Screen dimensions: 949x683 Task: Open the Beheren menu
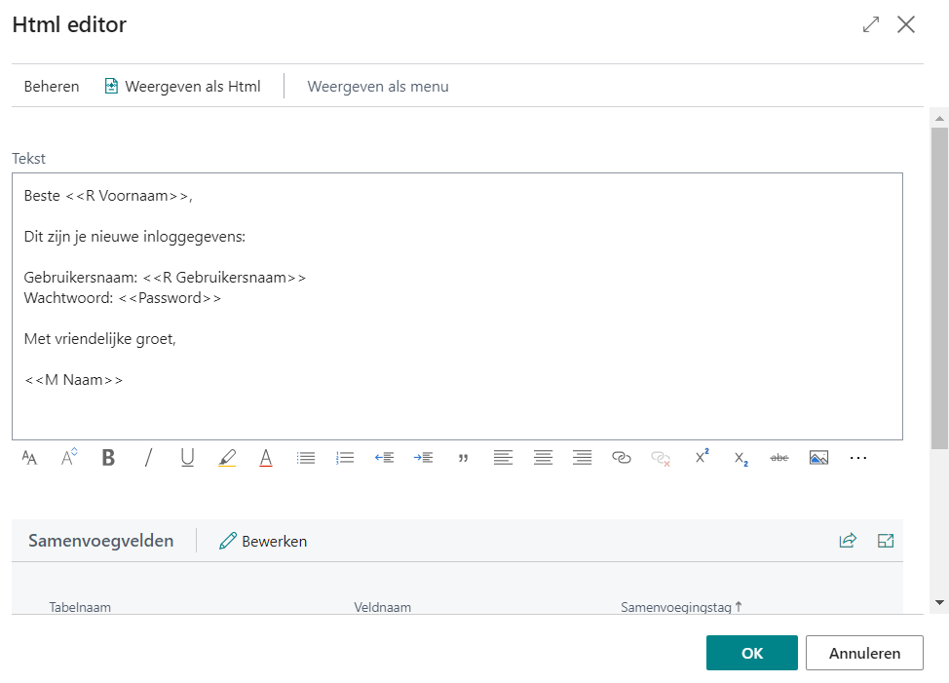click(52, 87)
